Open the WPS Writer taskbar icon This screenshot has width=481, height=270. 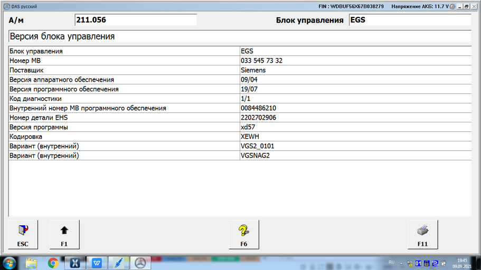click(97, 263)
